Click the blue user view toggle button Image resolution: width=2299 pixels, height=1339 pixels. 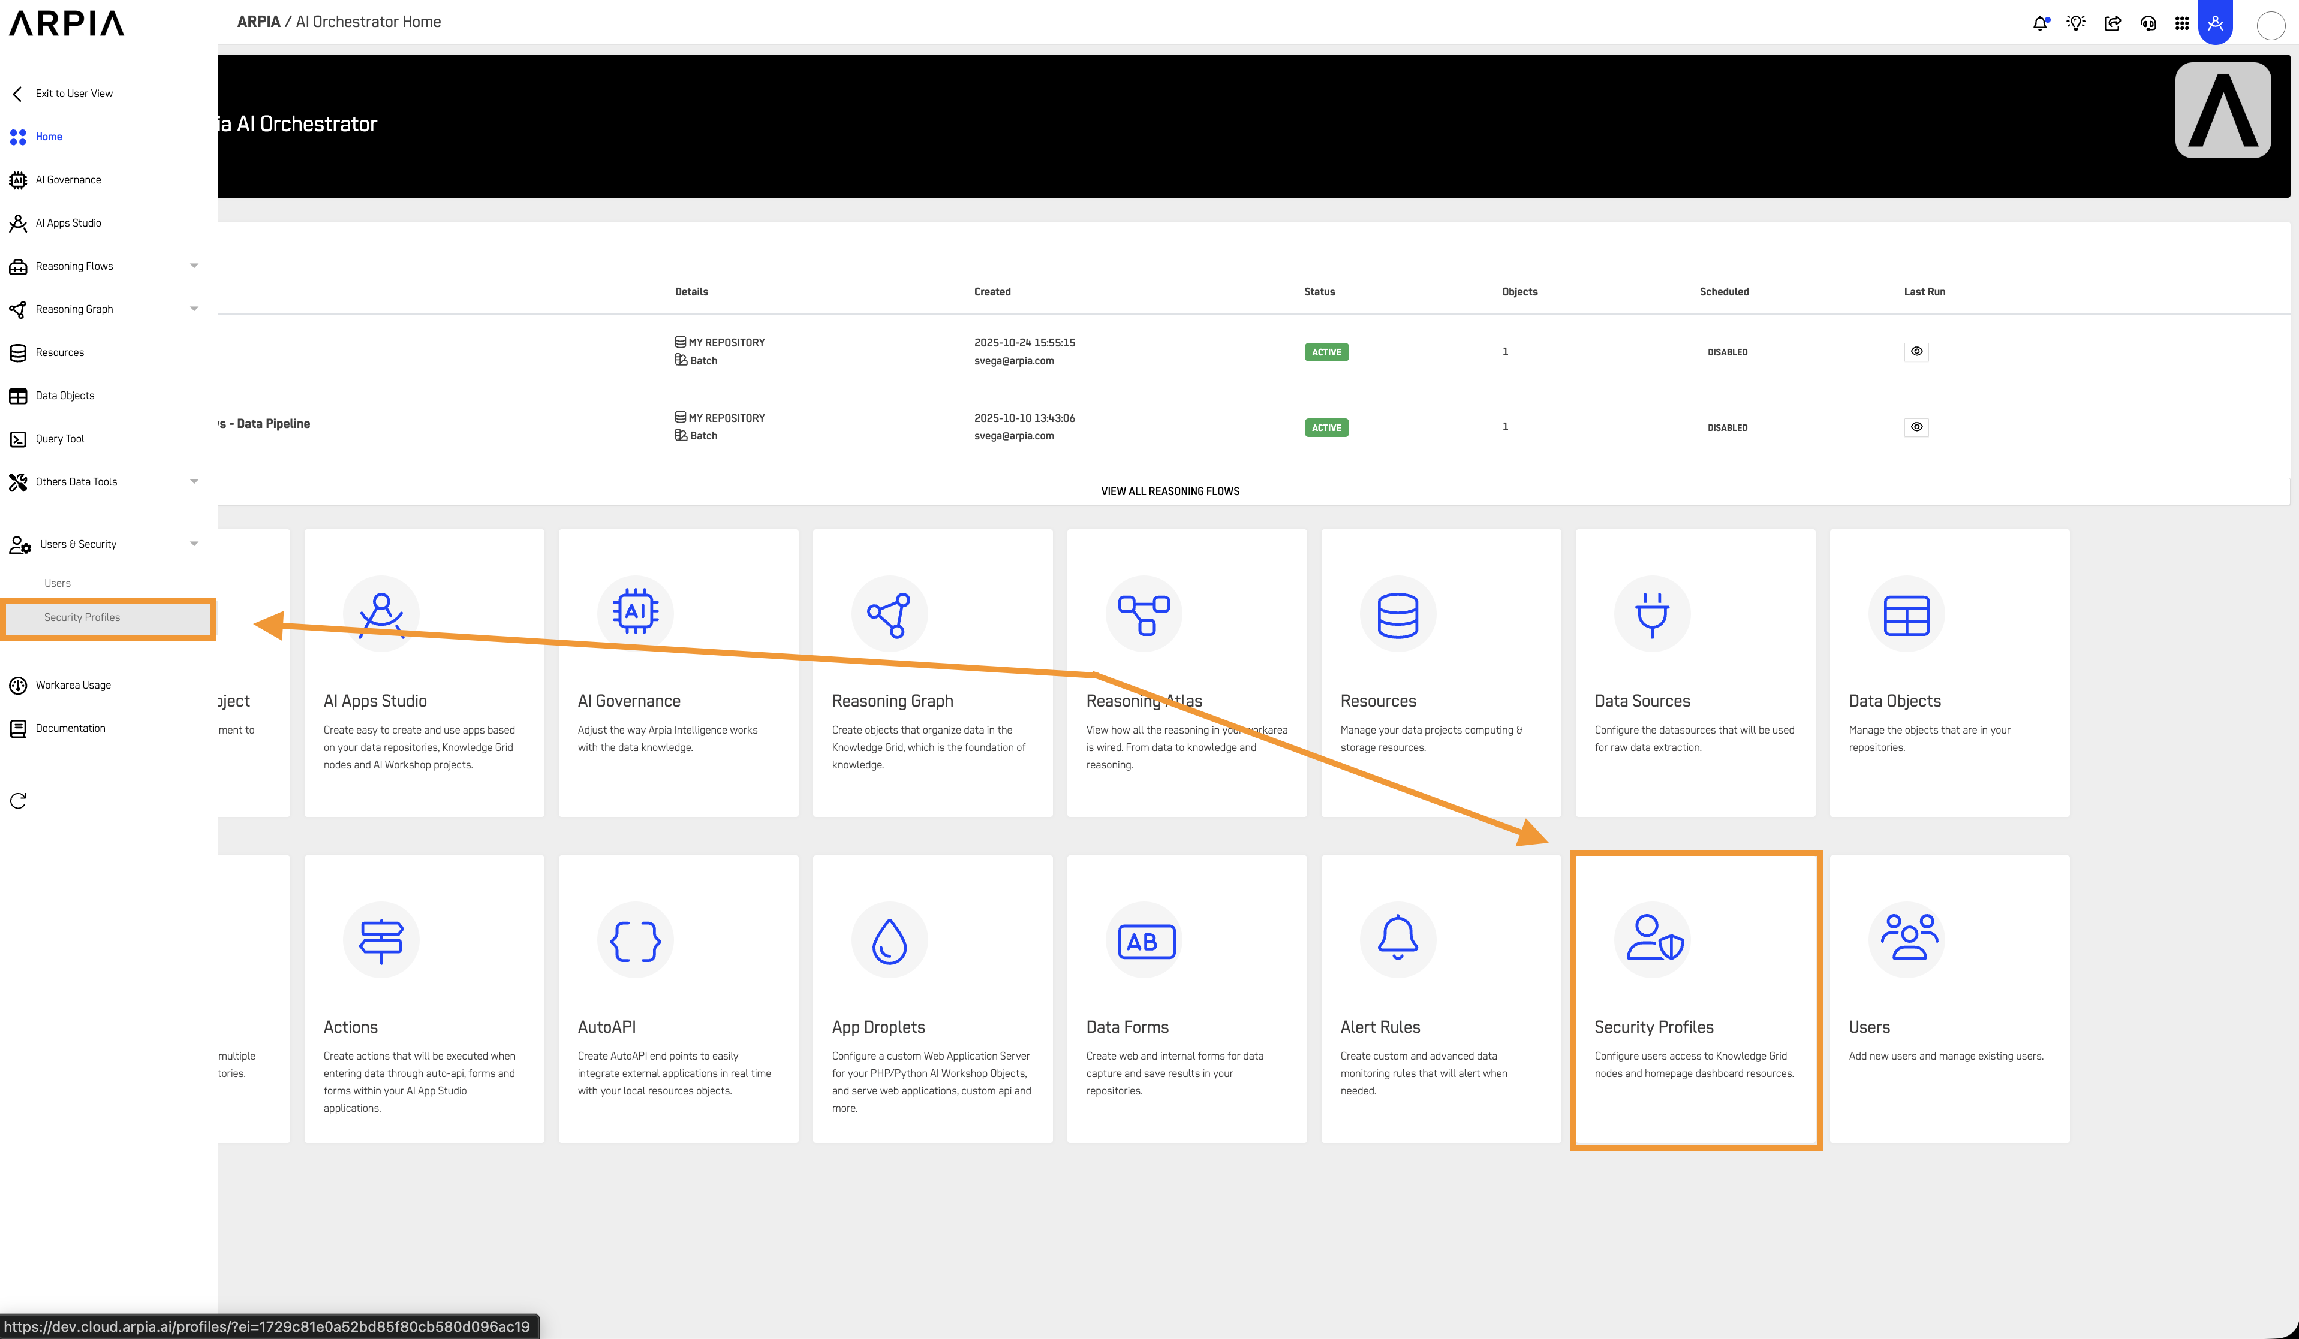pyautogui.click(x=2215, y=23)
